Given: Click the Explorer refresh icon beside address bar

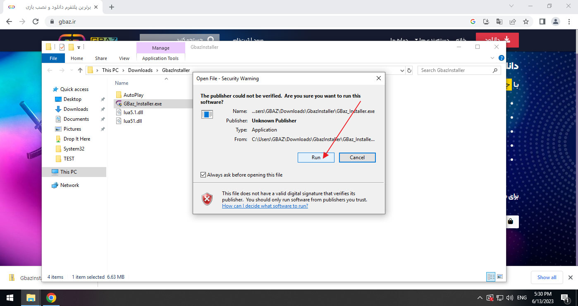Looking at the screenshot, I should point(409,70).
